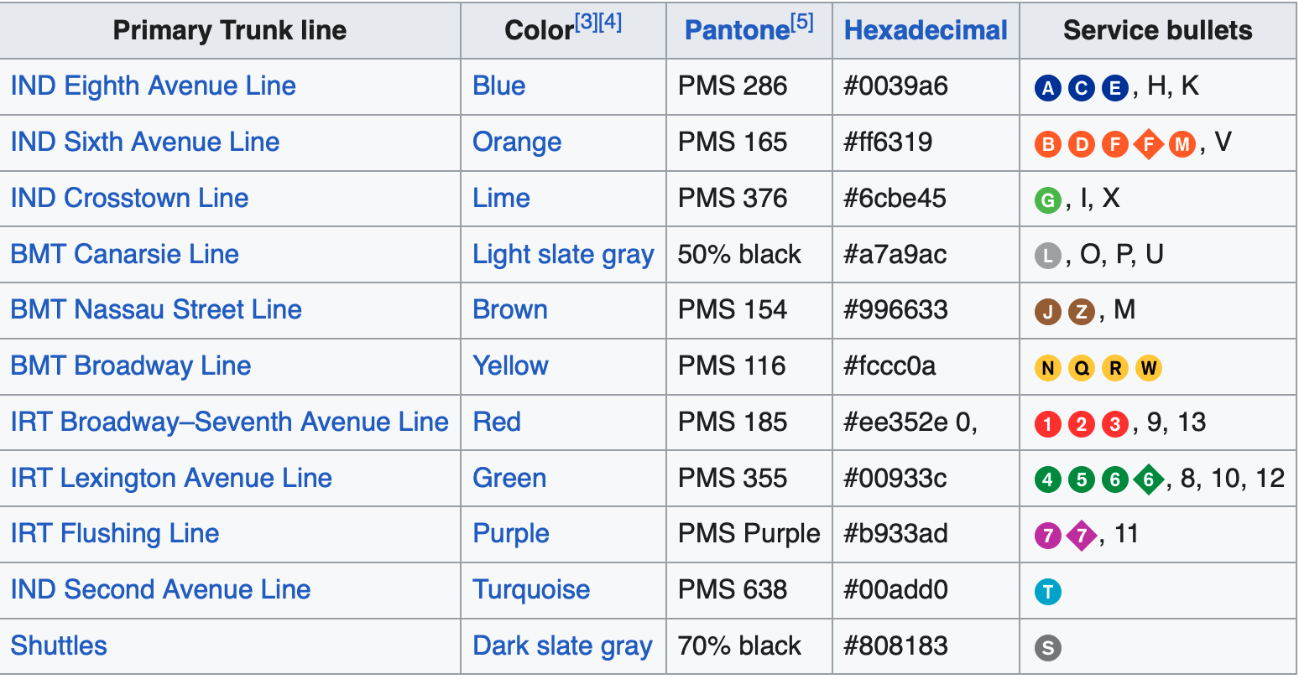Select the gray L service bullet

1048,256
